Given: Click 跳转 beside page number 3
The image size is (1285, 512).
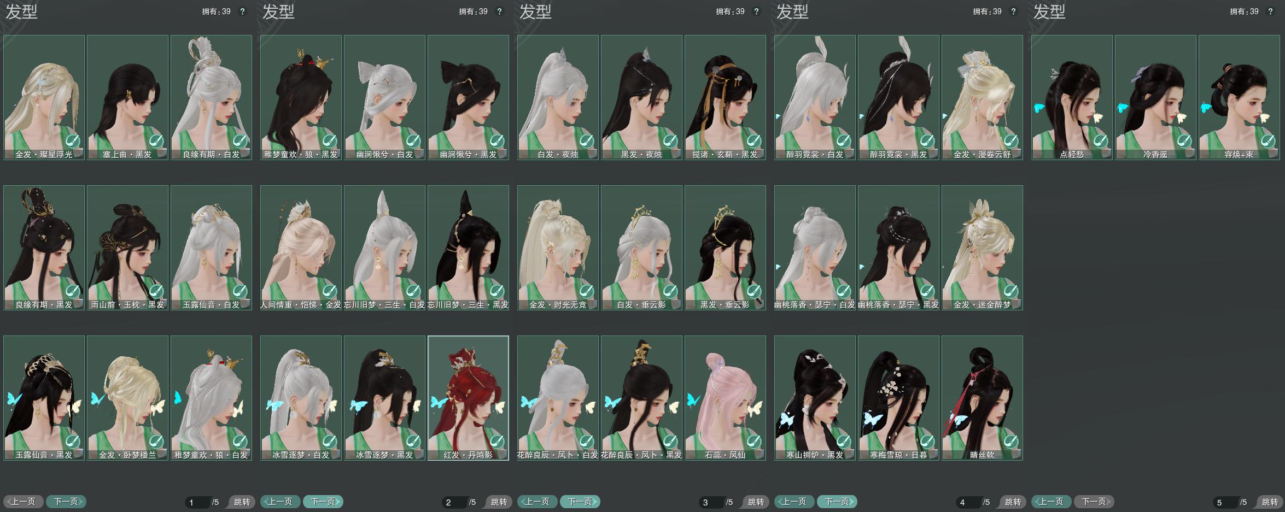Looking at the screenshot, I should point(756,502).
